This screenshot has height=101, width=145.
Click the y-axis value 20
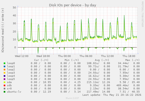(14, 31)
